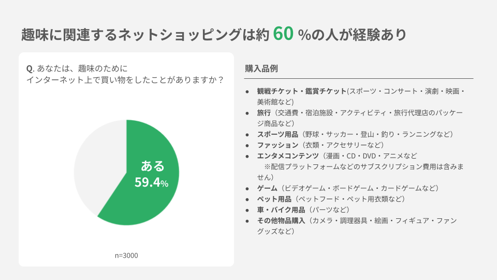Click the green pie chart segment

150,197
